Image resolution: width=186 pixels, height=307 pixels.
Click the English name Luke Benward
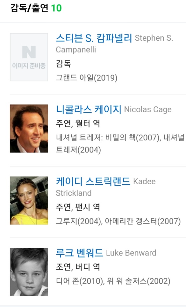pos(131,253)
